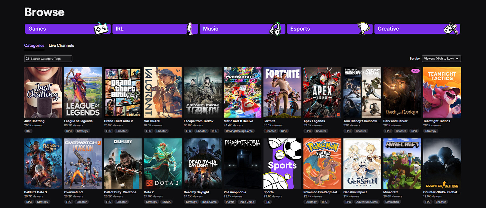Click the Dead by Daylight title link
The width and height of the screenshot is (486, 208).
click(197, 192)
